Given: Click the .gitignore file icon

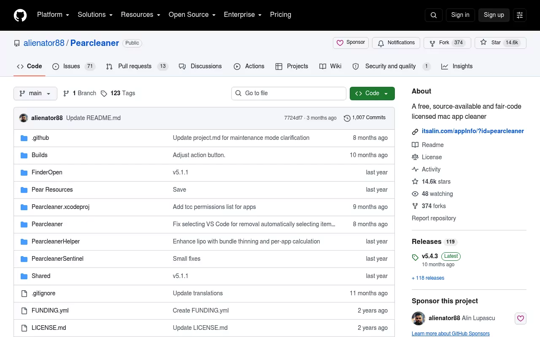Looking at the screenshot, I should pyautogui.click(x=24, y=294).
